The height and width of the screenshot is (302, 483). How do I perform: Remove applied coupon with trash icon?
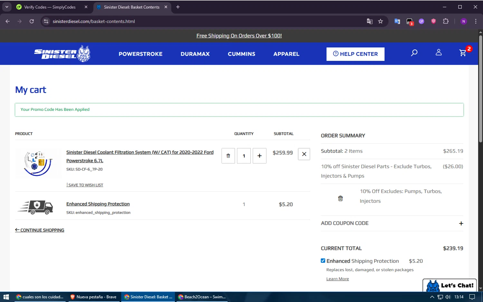tap(340, 198)
